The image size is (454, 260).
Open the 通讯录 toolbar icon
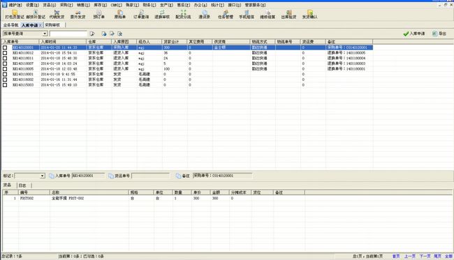pos(204,14)
